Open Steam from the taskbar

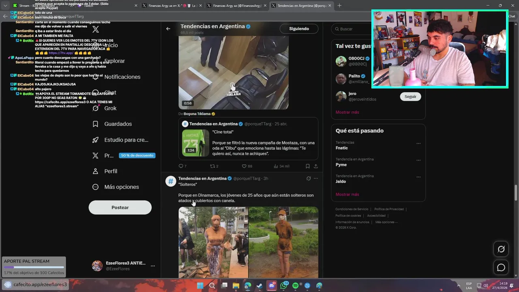click(x=259, y=286)
